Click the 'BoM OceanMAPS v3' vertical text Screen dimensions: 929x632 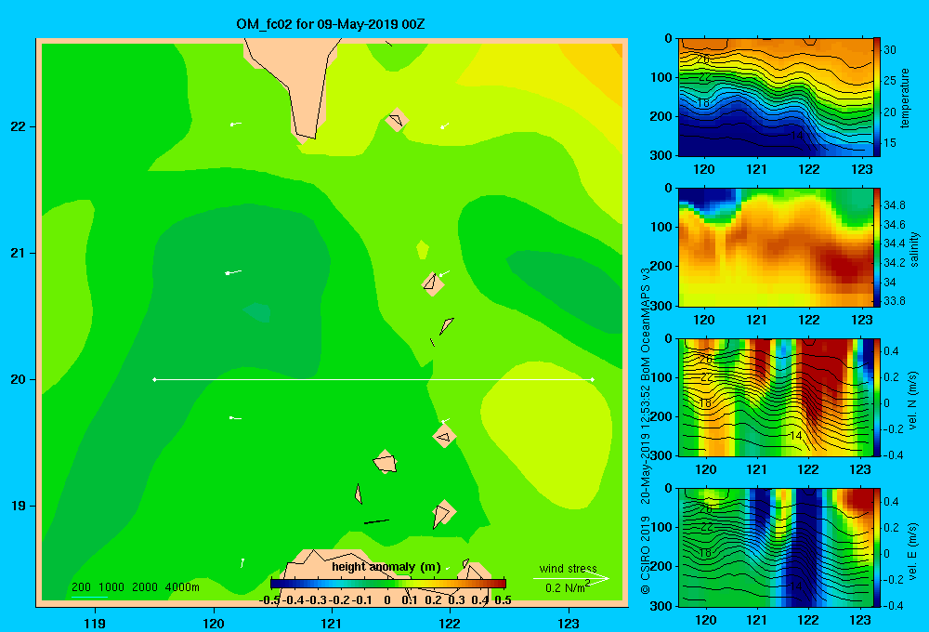coord(646,319)
